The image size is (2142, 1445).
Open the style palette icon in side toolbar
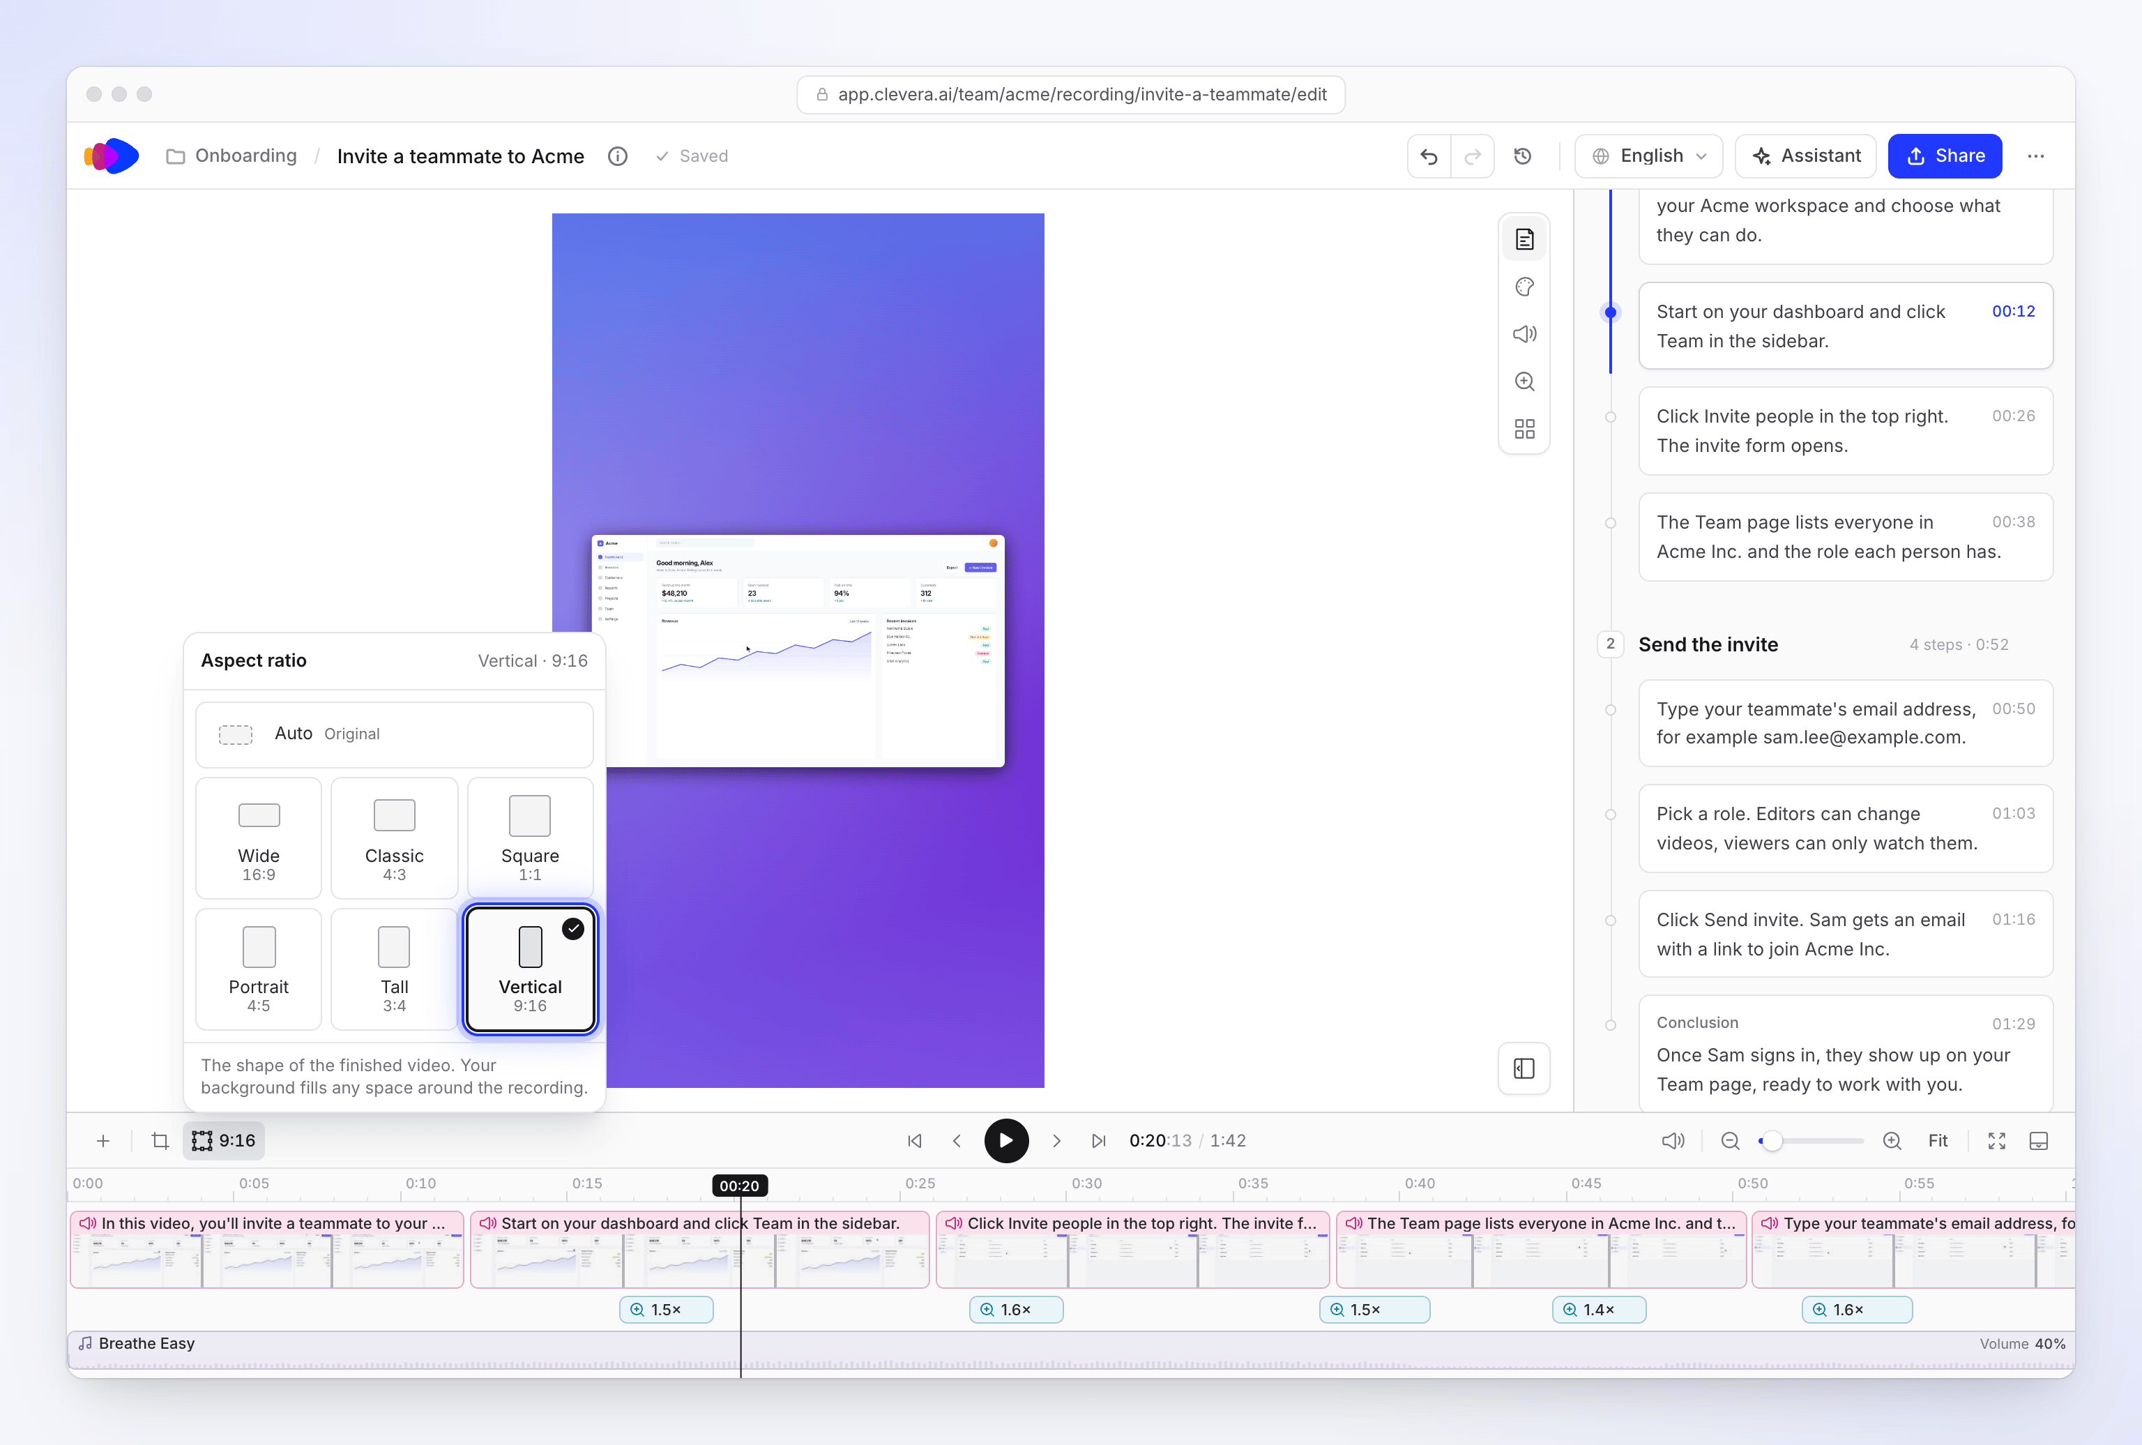[1524, 287]
